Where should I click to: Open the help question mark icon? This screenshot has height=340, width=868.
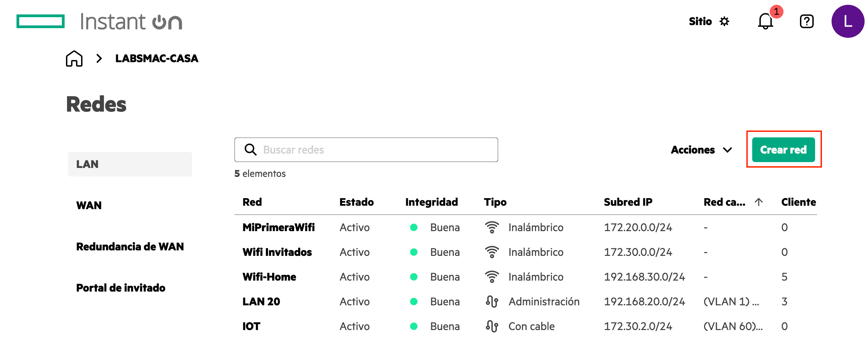click(806, 21)
